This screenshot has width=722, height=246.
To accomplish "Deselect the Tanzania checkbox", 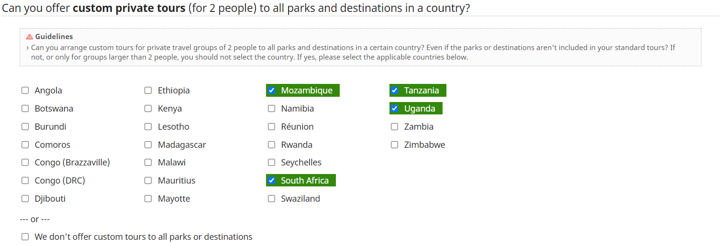I will pyautogui.click(x=395, y=91).
